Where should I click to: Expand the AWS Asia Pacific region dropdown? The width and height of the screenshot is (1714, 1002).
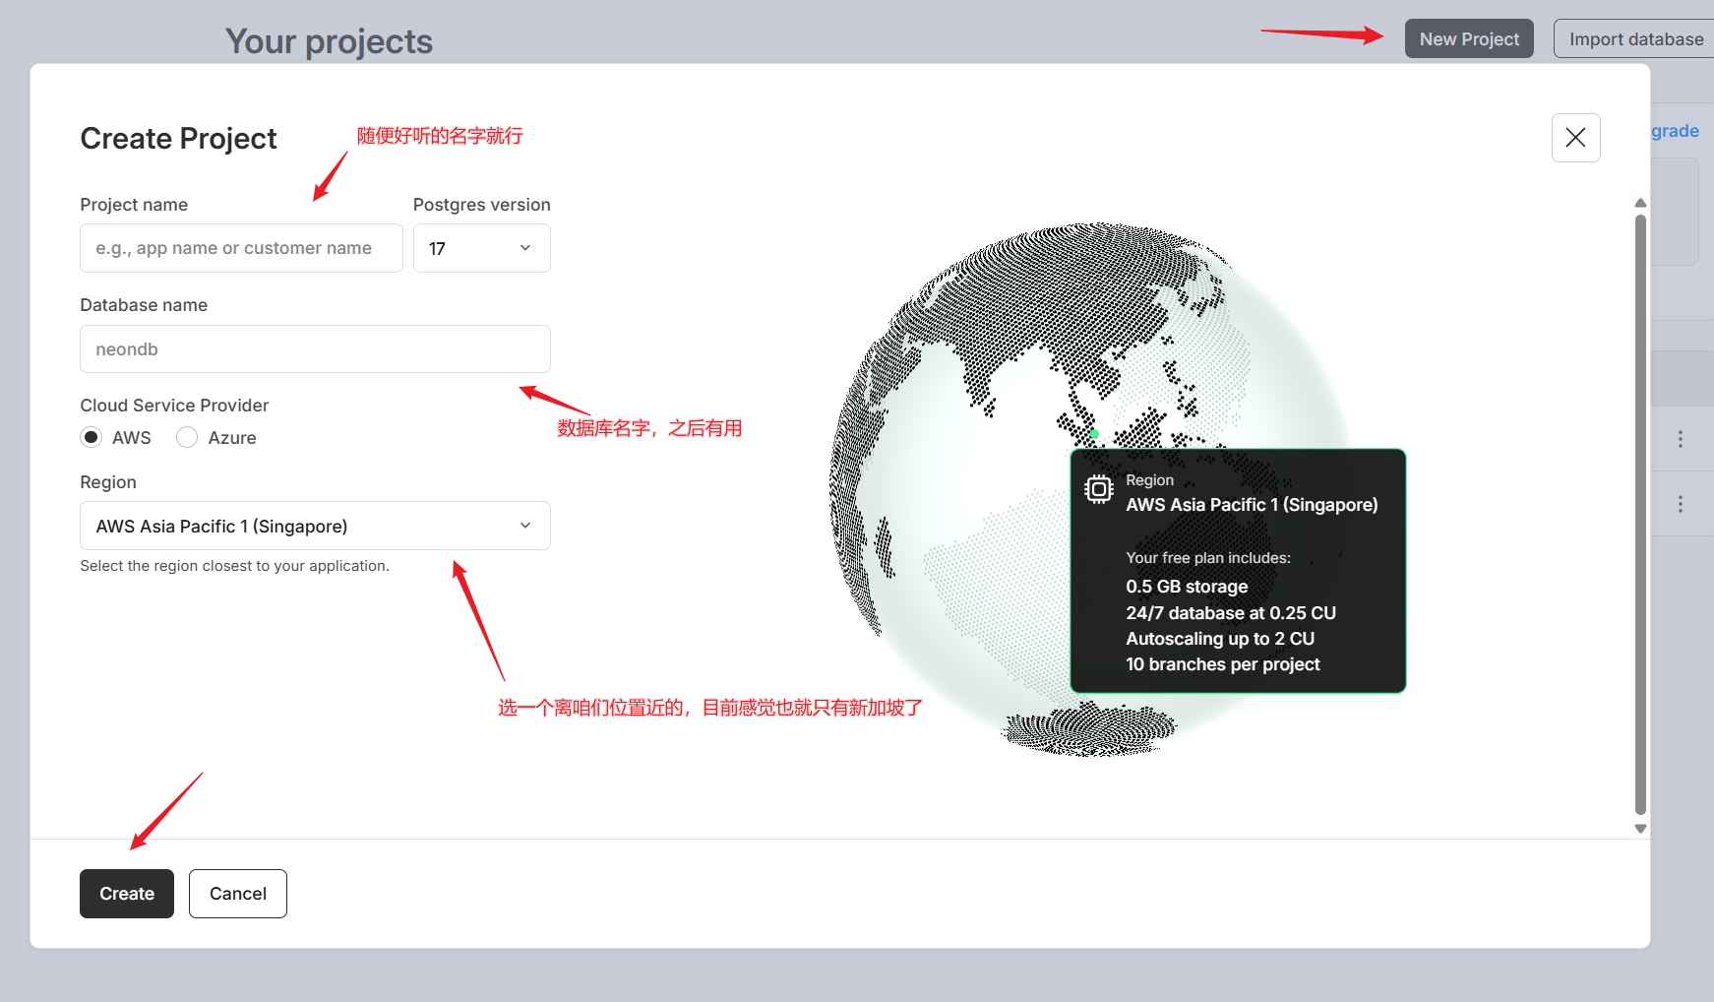point(315,527)
